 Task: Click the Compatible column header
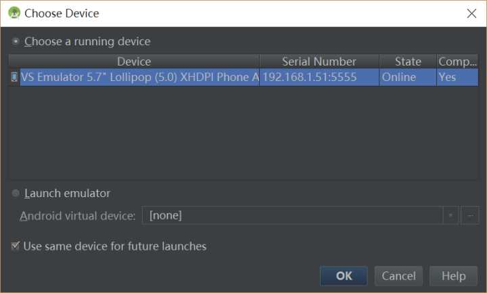pyautogui.click(x=457, y=61)
